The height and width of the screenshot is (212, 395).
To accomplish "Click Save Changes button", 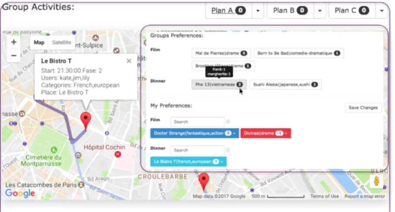I will 363,108.
